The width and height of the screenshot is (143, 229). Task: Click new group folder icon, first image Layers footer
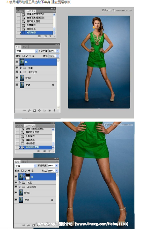click(x=44, y=111)
